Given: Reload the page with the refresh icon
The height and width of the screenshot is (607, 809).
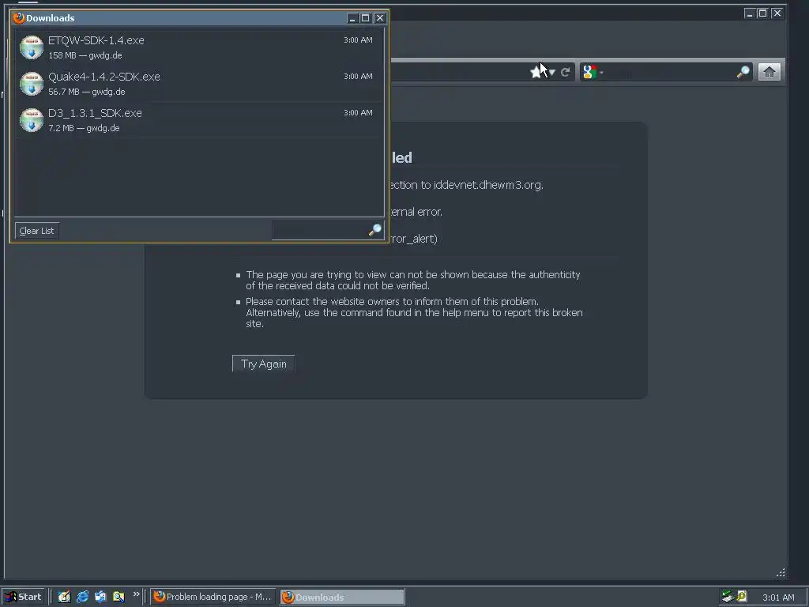Looking at the screenshot, I should (566, 72).
